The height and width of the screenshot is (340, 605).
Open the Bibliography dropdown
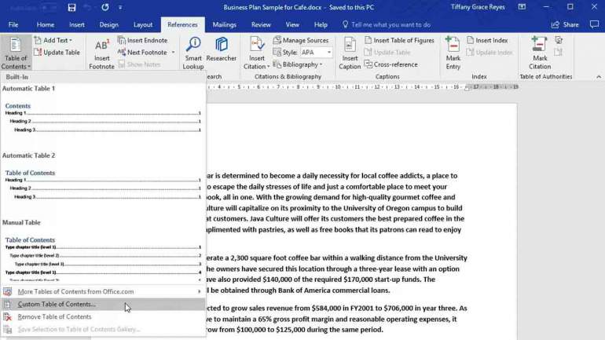[298, 64]
